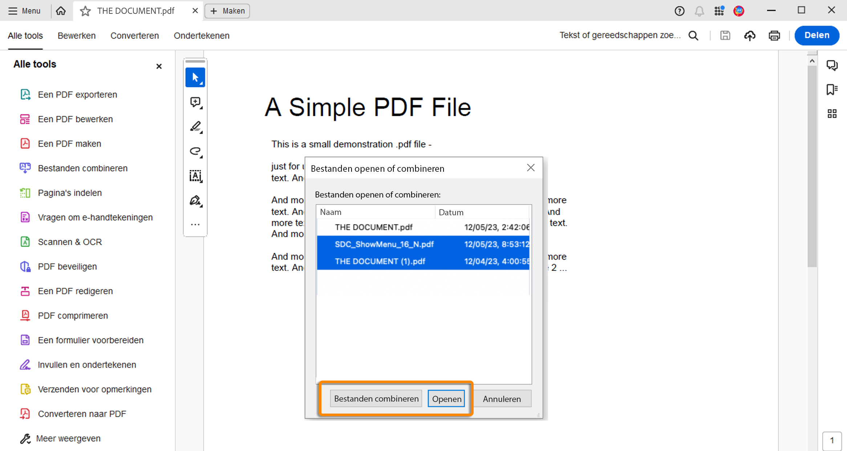847x451 pixels.
Task: Open the bookmarks panel icon
Action: pos(832,89)
